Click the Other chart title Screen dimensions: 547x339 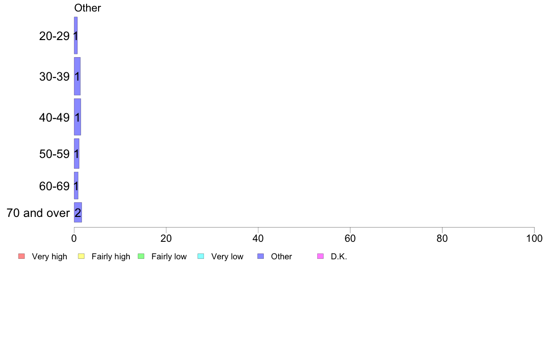tap(87, 8)
